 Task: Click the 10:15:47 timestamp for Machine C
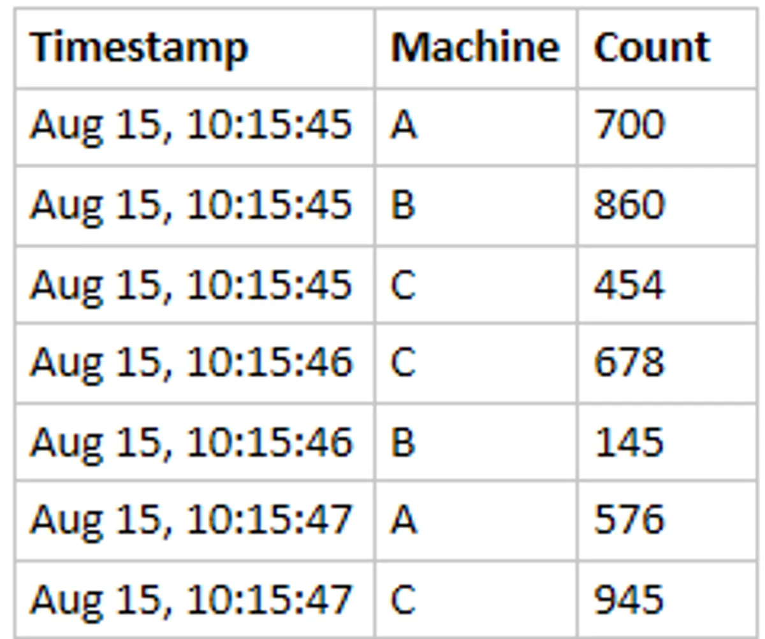pyautogui.click(x=191, y=600)
